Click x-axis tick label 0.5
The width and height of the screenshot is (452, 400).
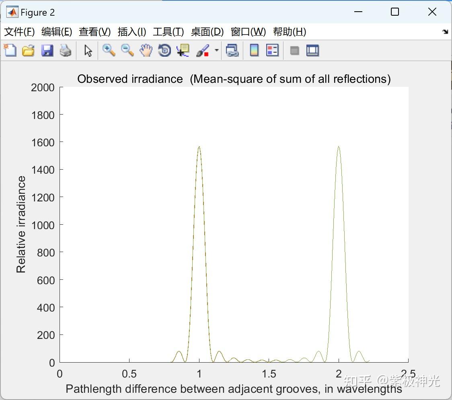[x=129, y=374]
